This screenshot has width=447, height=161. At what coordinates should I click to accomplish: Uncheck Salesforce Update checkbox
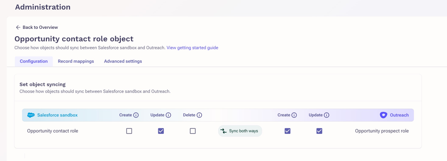click(161, 131)
